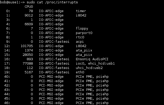Screen dimensions: 164x105
Task: Select the 'rtc0' device text
Action: click(x=80, y=37)
